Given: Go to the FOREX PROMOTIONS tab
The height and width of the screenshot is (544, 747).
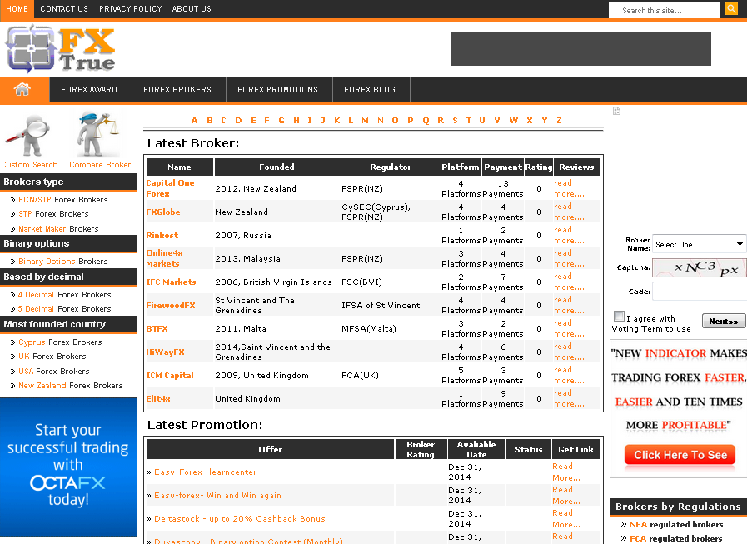Looking at the screenshot, I should [x=278, y=90].
